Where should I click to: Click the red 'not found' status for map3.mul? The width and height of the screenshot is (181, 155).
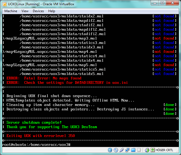[x=164, y=38]
